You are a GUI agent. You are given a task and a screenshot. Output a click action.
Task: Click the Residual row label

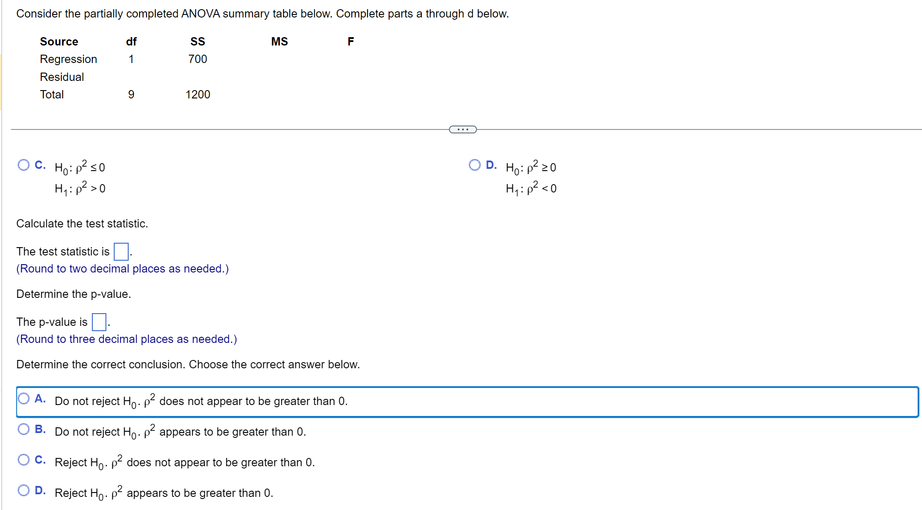(62, 77)
